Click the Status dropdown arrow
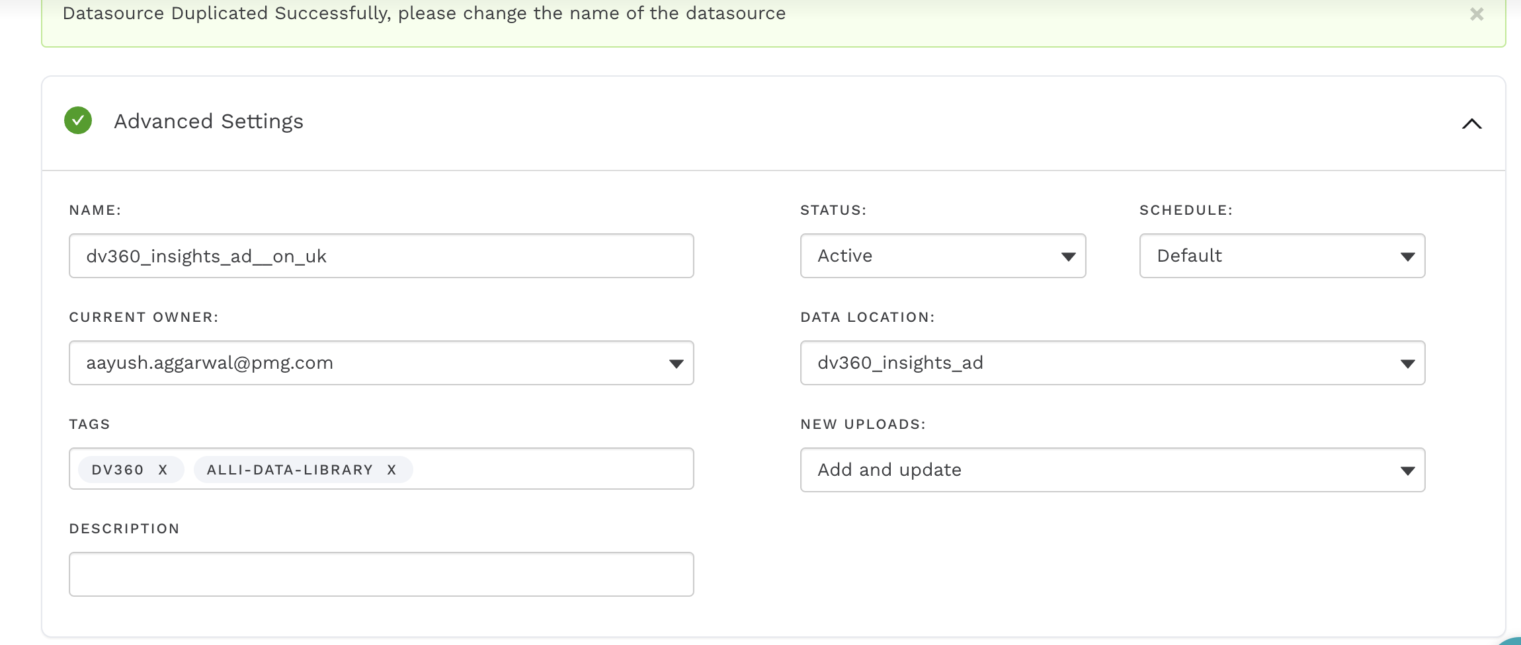The width and height of the screenshot is (1521, 645). pos(1068,256)
